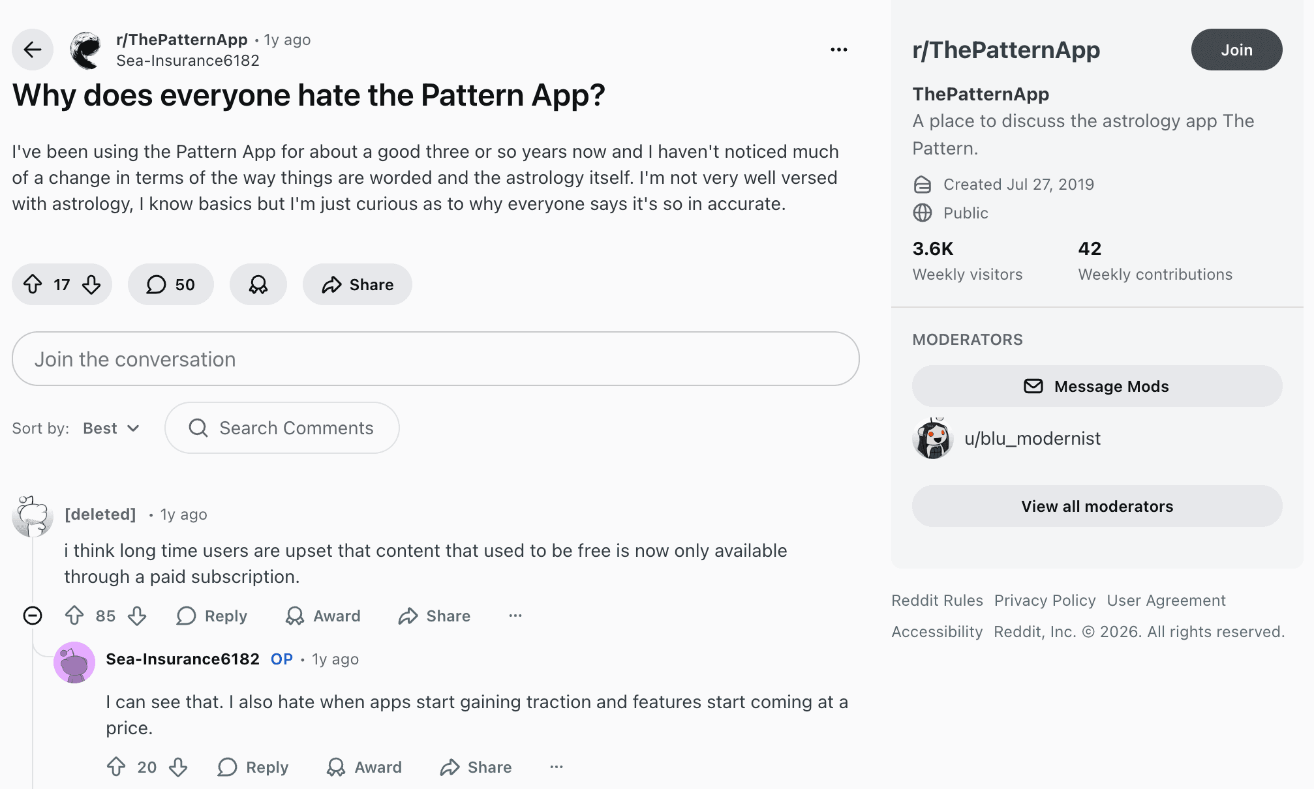Click View all moderators
This screenshot has height=789, width=1314.
[1097, 506]
